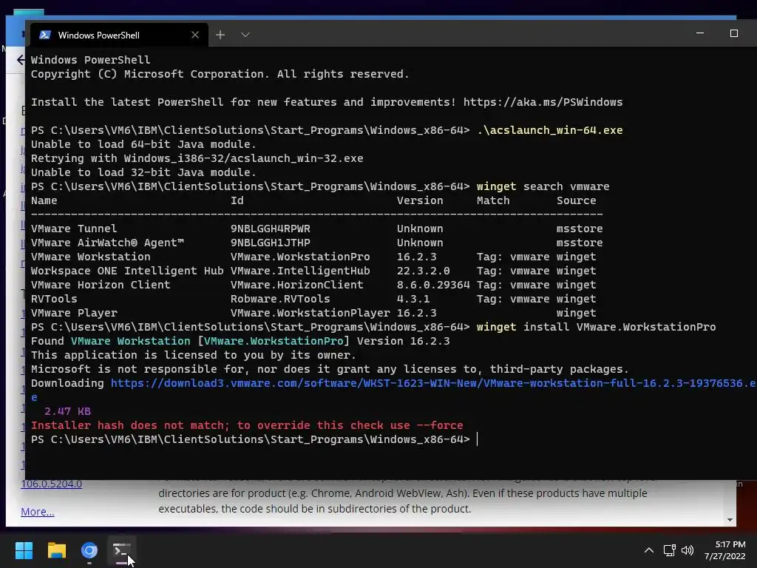Screen dimensions: 757x568
Task: Open 106.0.5204.0 link in browser
Action: (x=51, y=484)
